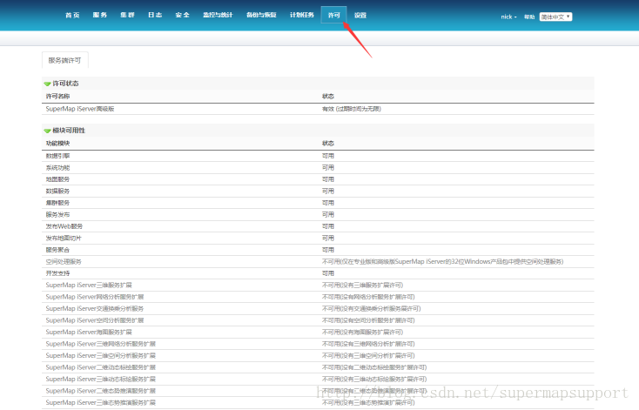Select SuperMap iServer三维态势推演服务扩展 row

pos(318,403)
